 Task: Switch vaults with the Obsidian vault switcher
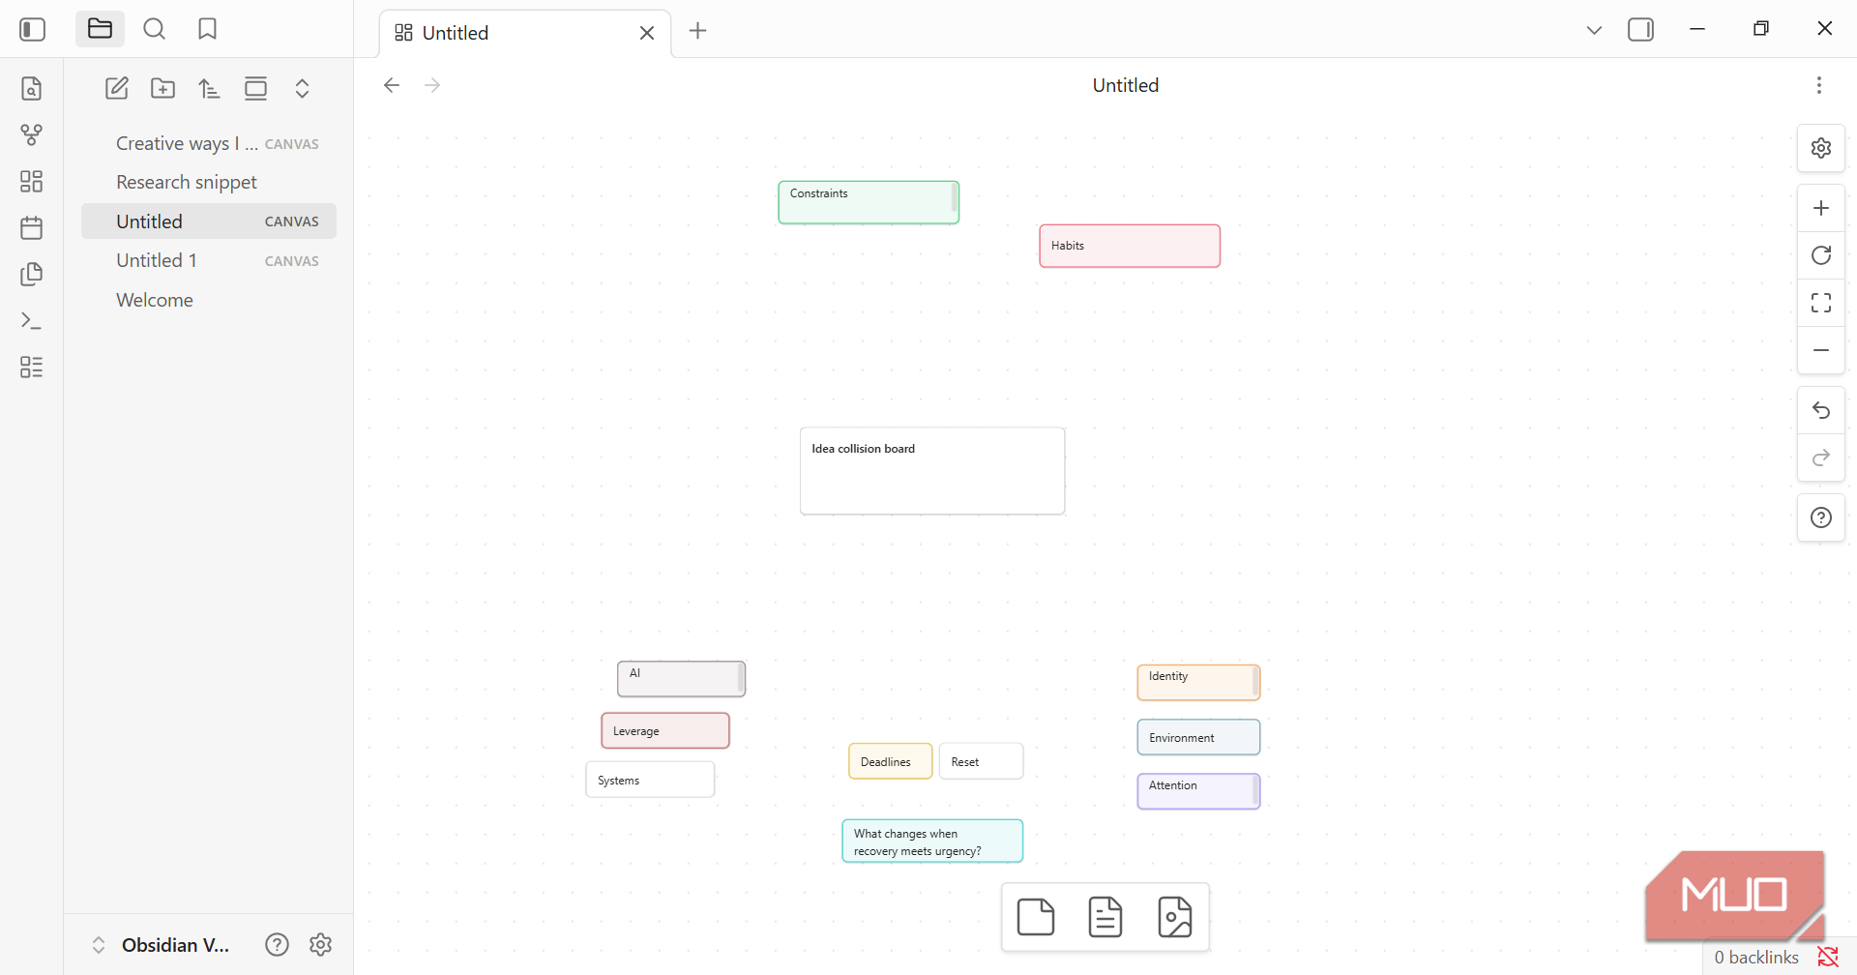161,945
